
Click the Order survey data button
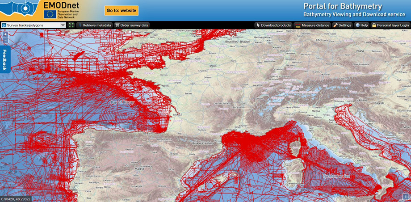(132, 25)
